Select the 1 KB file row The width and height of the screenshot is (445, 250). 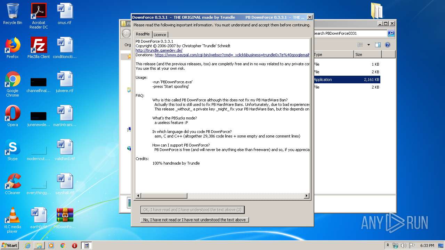[x=346, y=64]
